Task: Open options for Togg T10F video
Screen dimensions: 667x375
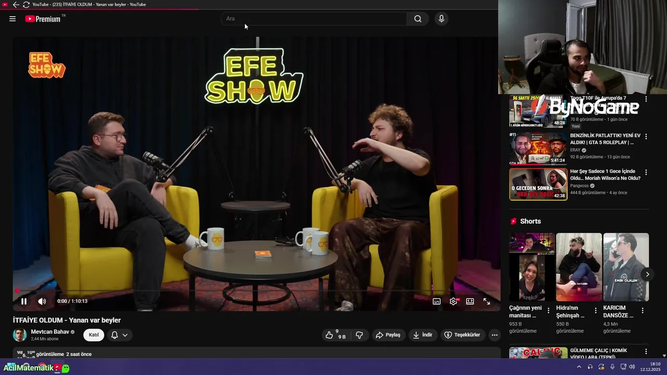Action: coord(646,98)
